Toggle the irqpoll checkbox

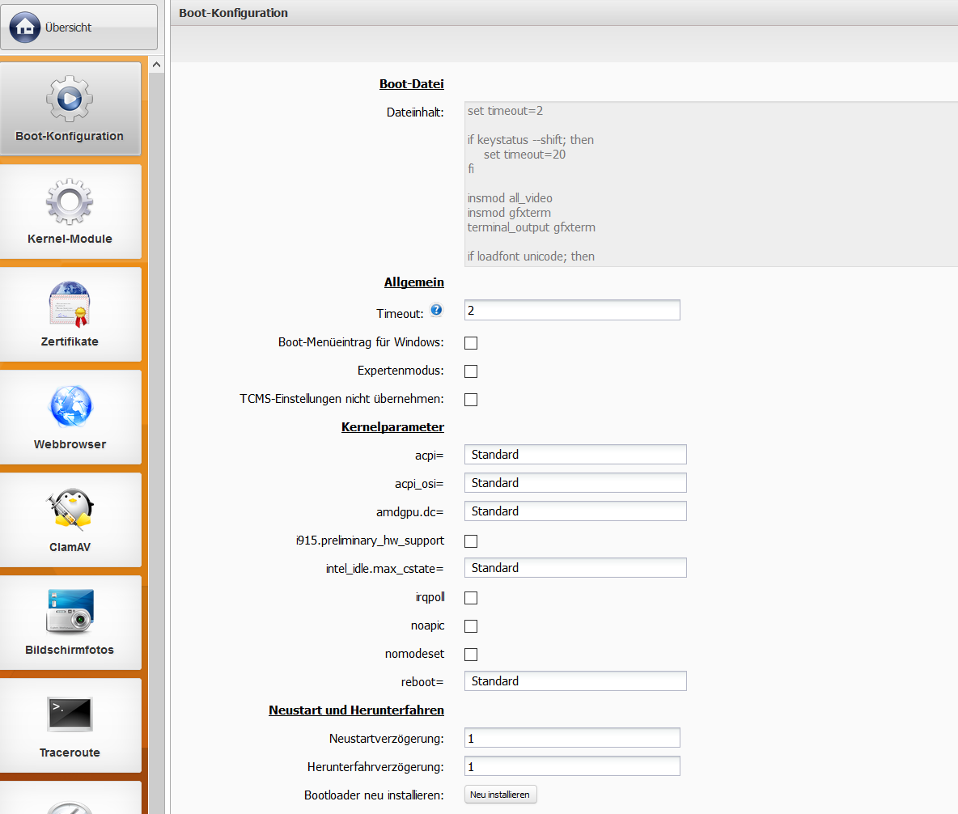coord(471,598)
